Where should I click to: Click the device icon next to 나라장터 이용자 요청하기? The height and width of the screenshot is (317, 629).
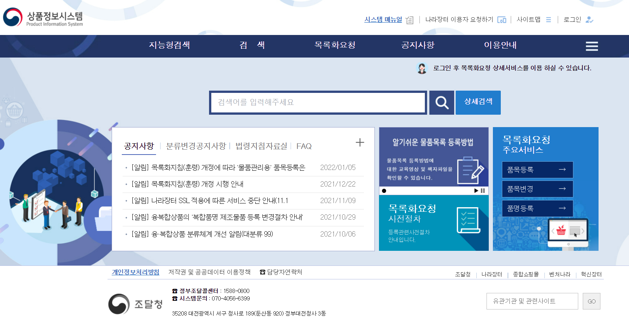pos(502,20)
